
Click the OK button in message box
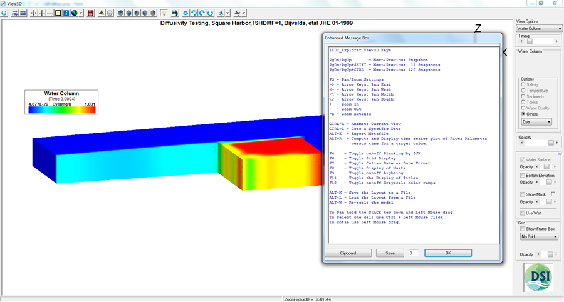(x=448, y=253)
